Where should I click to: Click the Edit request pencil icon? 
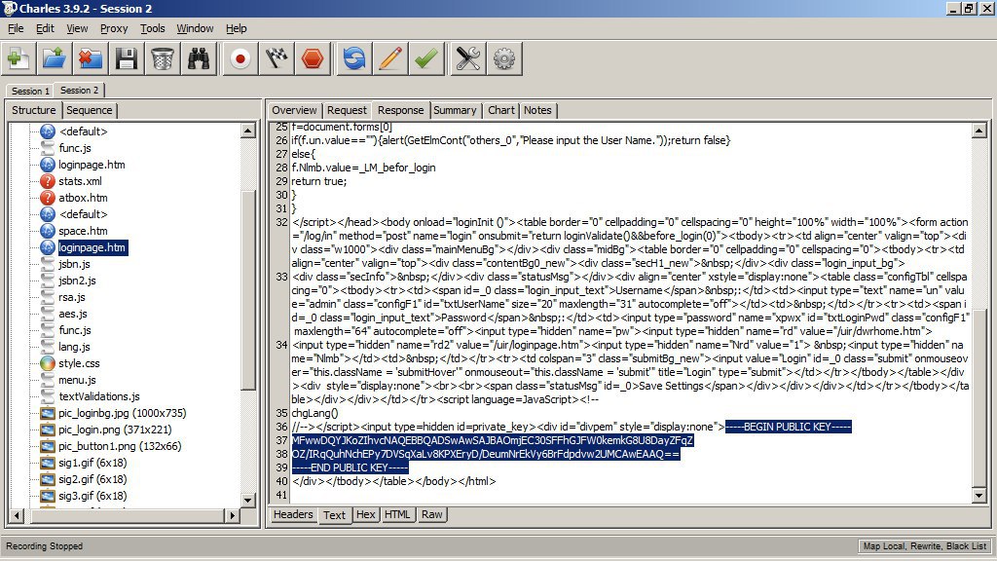[390, 59]
